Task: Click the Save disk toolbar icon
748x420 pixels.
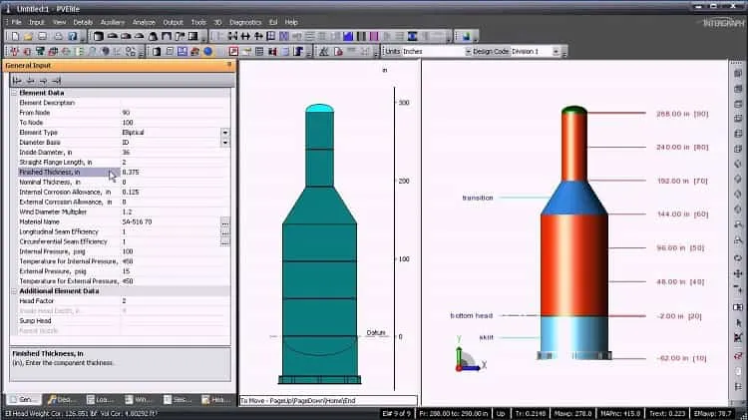Action: [x=43, y=36]
